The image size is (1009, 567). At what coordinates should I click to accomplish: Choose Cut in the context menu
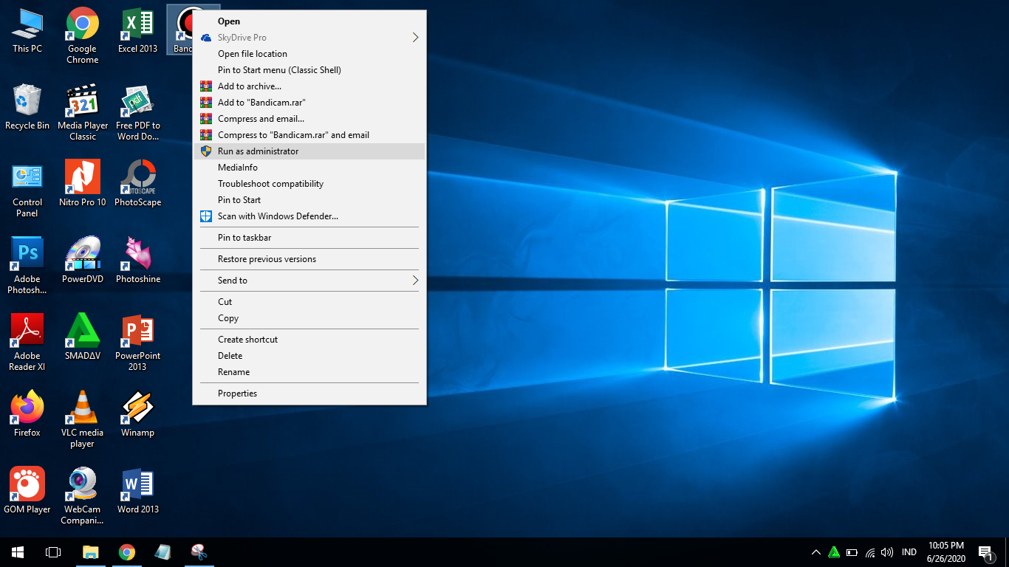pos(309,302)
